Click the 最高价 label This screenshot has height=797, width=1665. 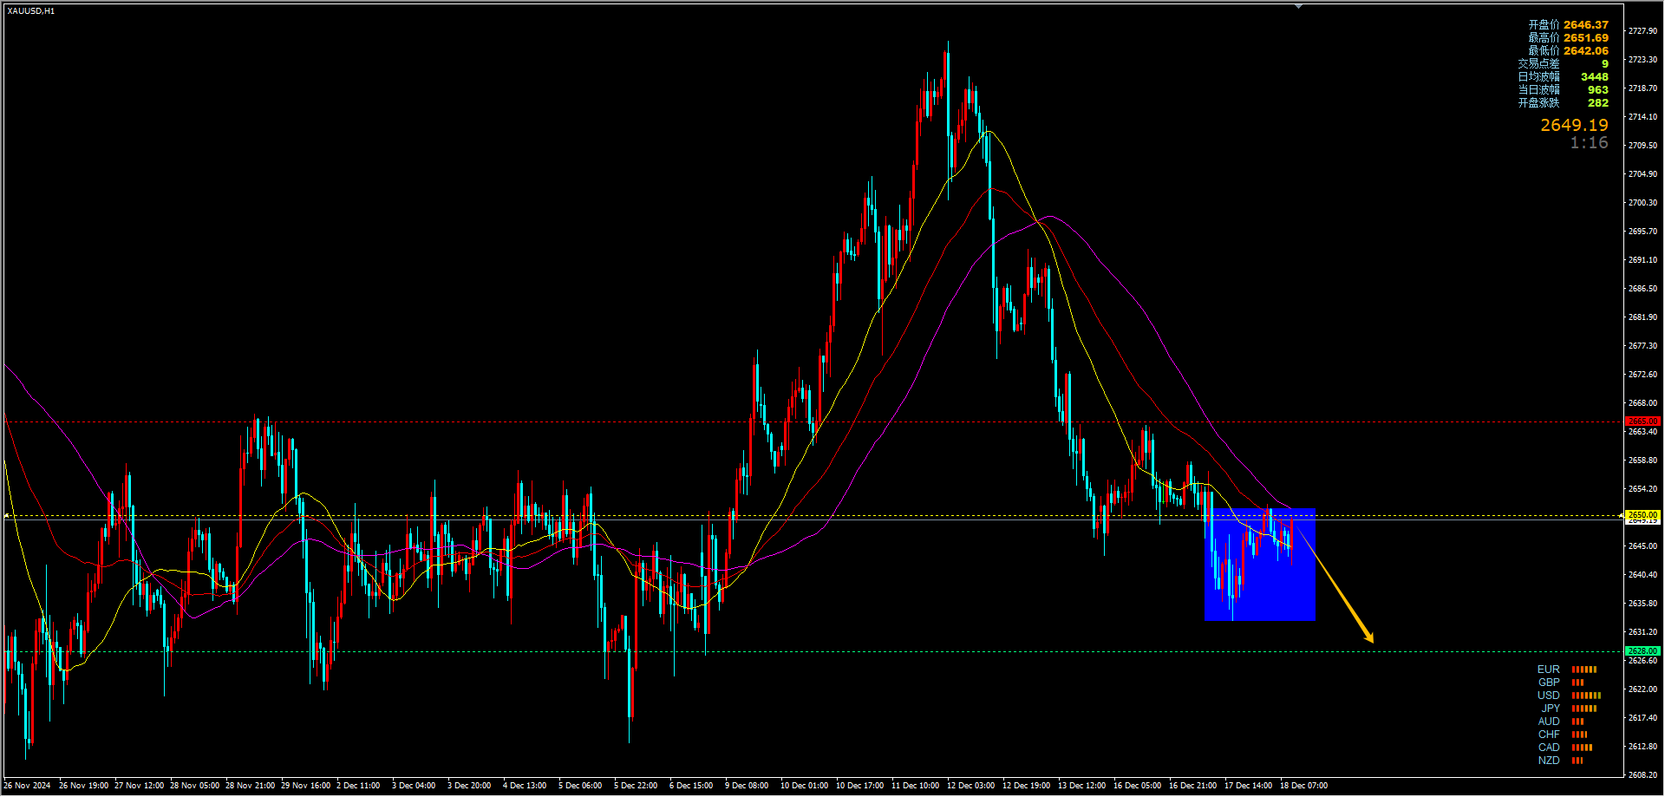pyautogui.click(x=1544, y=38)
